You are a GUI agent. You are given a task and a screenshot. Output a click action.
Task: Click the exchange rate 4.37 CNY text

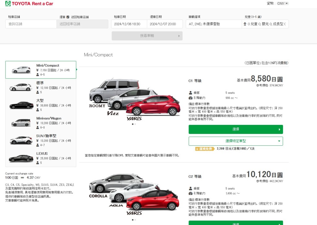[x=33, y=178]
